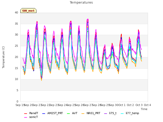The image size is (163, 122).
Task: Click the orange NR01_PRT legend color marker
Action: pyautogui.click(x=83, y=114)
